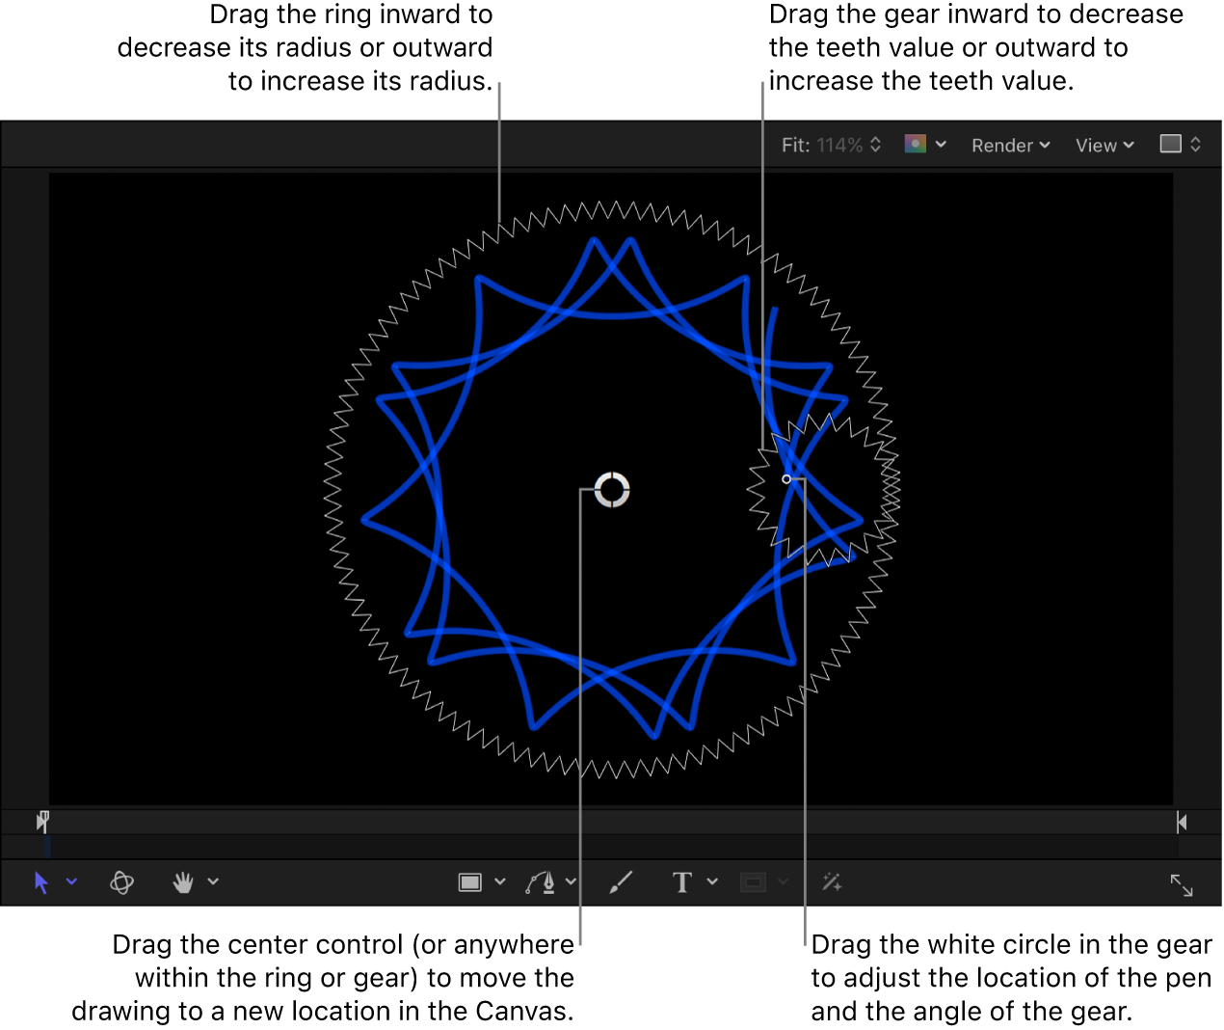Select the arrow Select/Transform tool
The width and height of the screenshot is (1224, 1030).
click(x=42, y=881)
